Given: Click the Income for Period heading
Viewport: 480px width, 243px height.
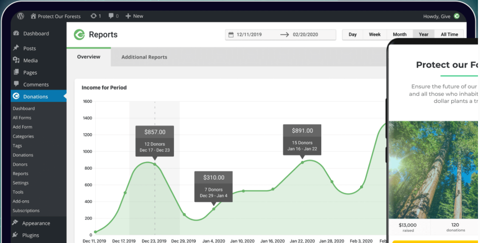Looking at the screenshot, I should click(104, 88).
